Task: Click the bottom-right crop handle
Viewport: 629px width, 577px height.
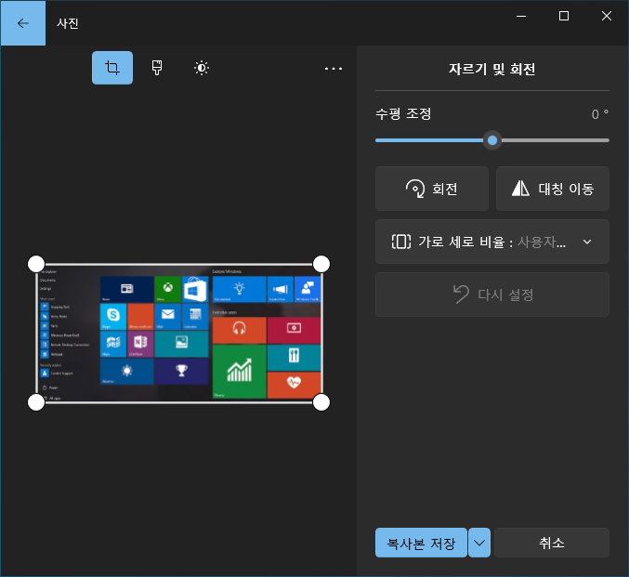Action: click(321, 402)
